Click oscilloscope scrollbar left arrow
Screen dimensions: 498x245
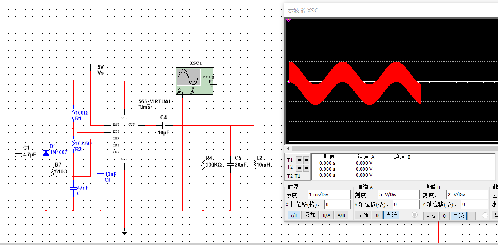(x=288, y=148)
